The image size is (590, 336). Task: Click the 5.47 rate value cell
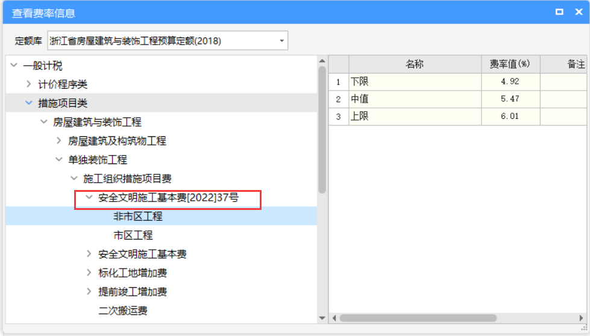(x=510, y=99)
